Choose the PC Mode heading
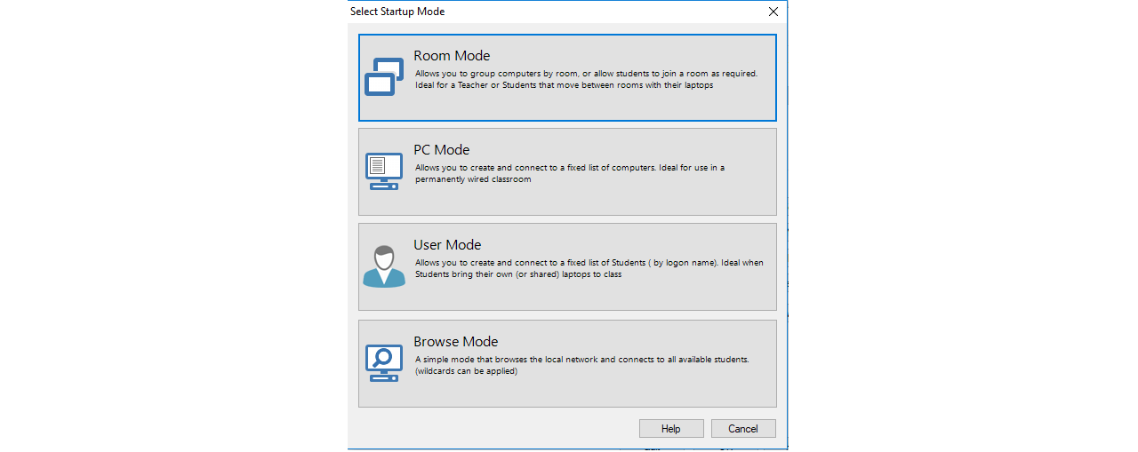The width and height of the screenshot is (1138, 452). (441, 150)
